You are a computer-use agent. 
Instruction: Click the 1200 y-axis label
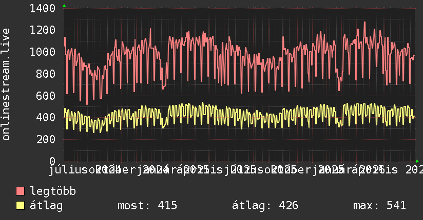43,30
